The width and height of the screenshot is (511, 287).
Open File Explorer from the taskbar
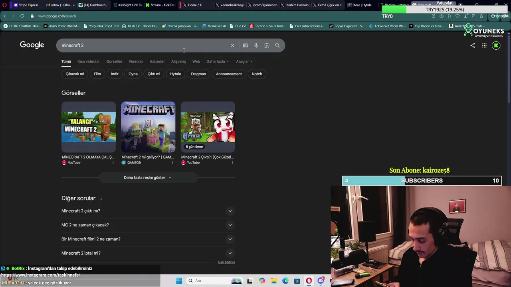click(274, 281)
